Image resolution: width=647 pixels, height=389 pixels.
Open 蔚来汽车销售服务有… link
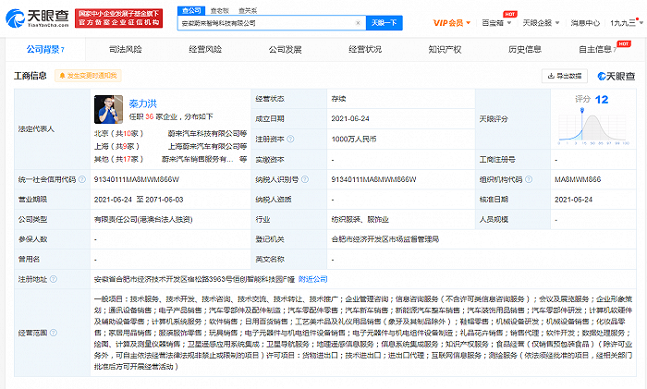pyautogui.click(x=197, y=159)
